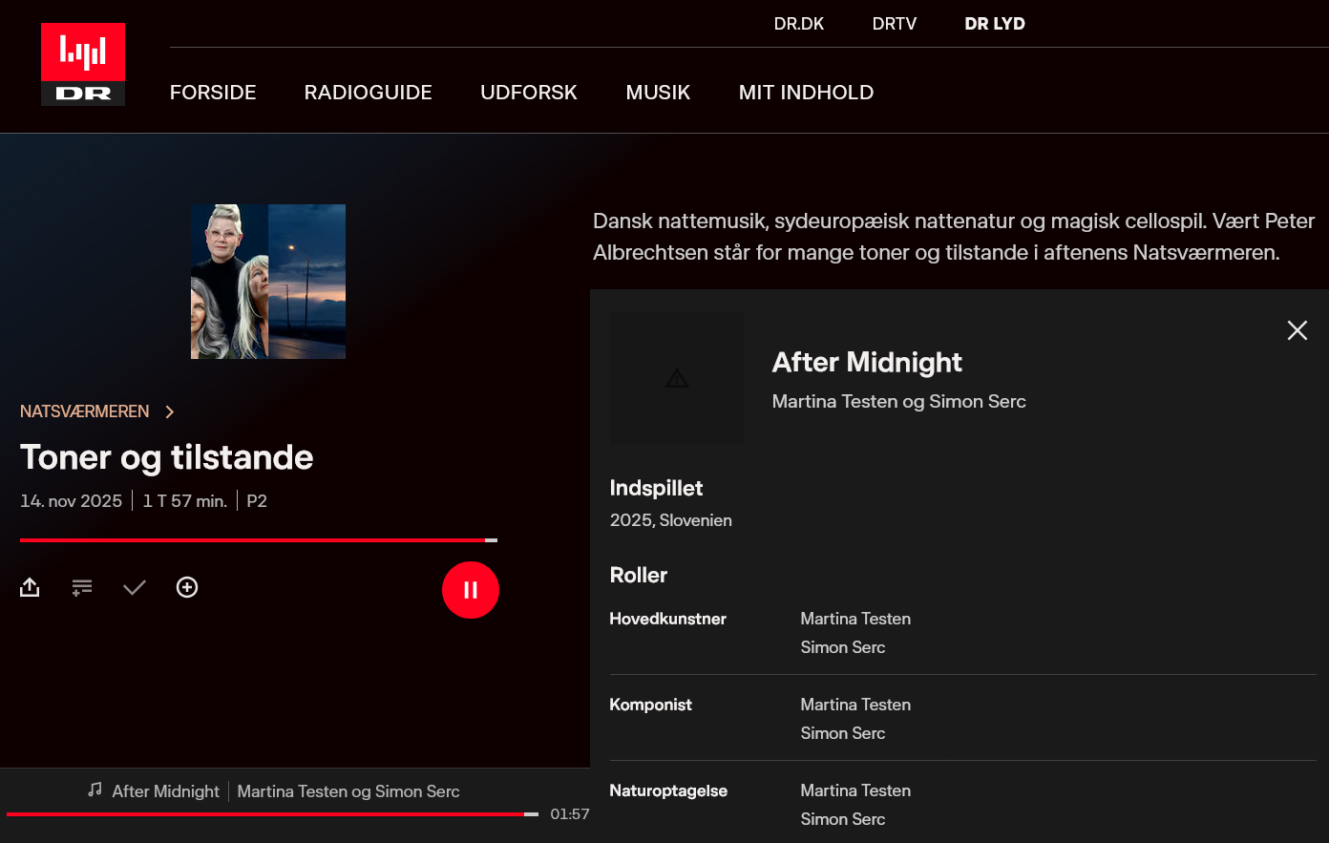Switch to DRTV
This screenshot has width=1329, height=843.
click(x=894, y=24)
